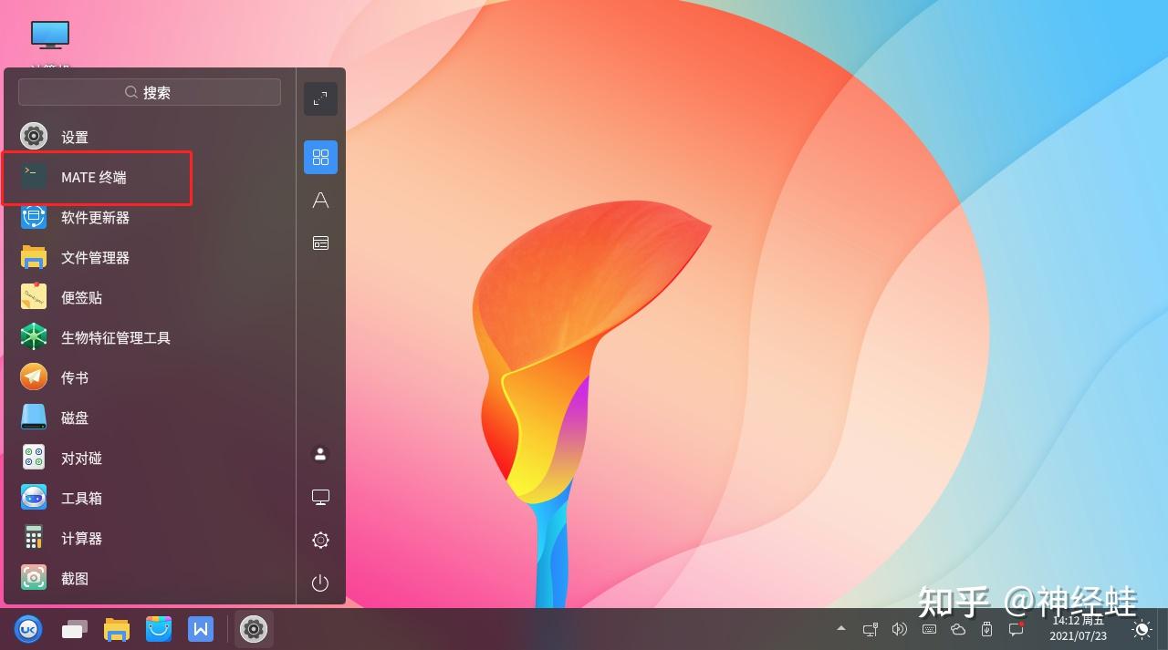Open the clock and date calendar
The height and width of the screenshot is (650, 1168).
pyautogui.click(x=1078, y=628)
